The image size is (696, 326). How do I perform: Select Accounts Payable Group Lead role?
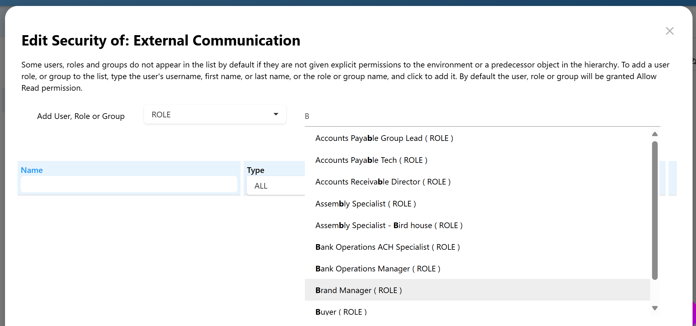(x=384, y=138)
